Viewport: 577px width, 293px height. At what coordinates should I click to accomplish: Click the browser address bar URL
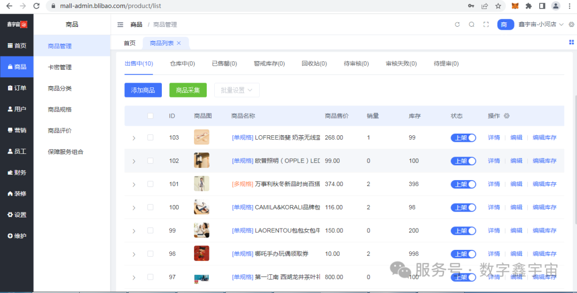[111, 6]
